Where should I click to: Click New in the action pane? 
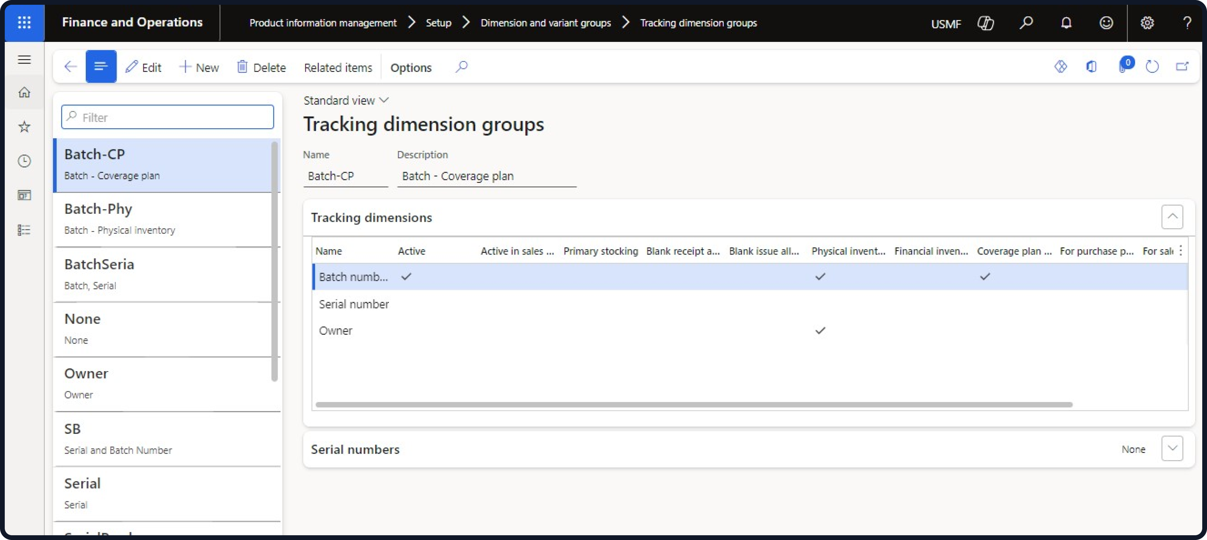199,67
